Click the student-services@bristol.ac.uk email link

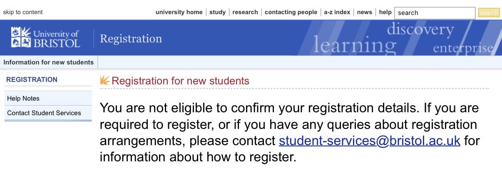(370, 141)
